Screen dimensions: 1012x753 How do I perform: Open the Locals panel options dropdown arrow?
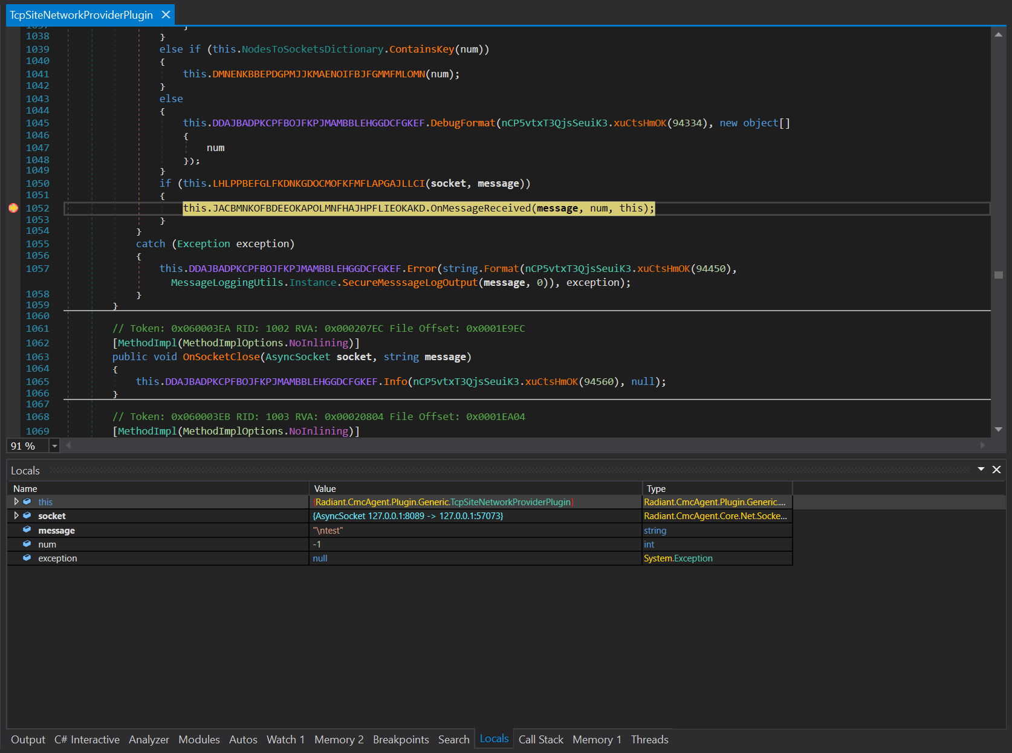pyautogui.click(x=981, y=470)
